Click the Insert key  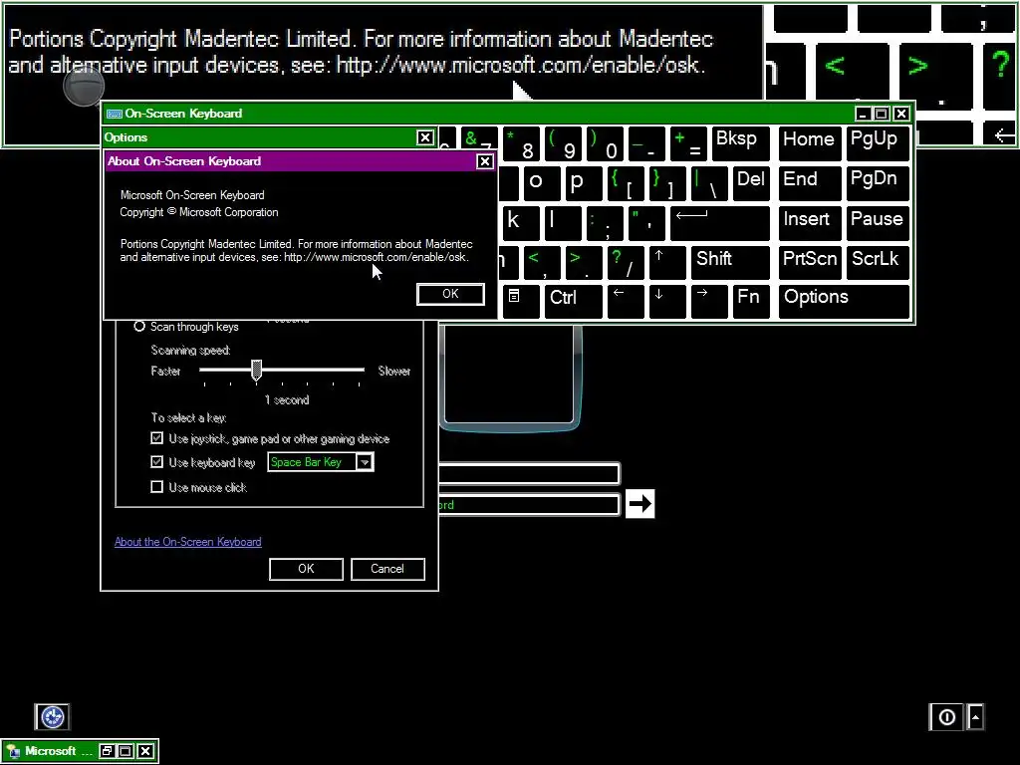(810, 223)
